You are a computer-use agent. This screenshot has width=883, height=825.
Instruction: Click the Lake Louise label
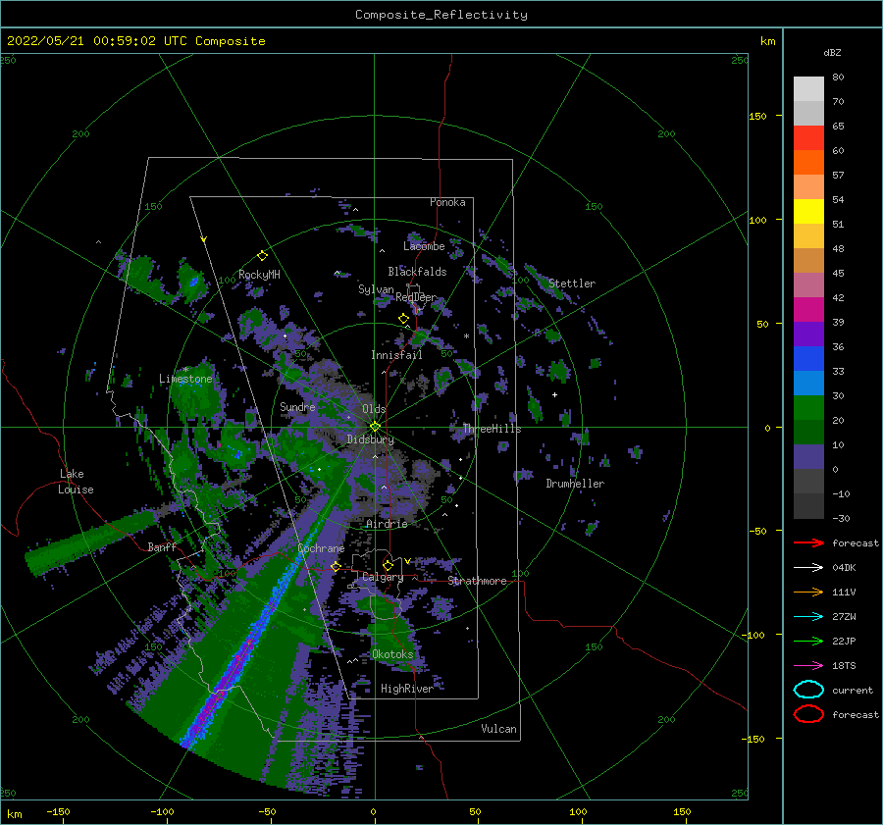click(x=76, y=482)
